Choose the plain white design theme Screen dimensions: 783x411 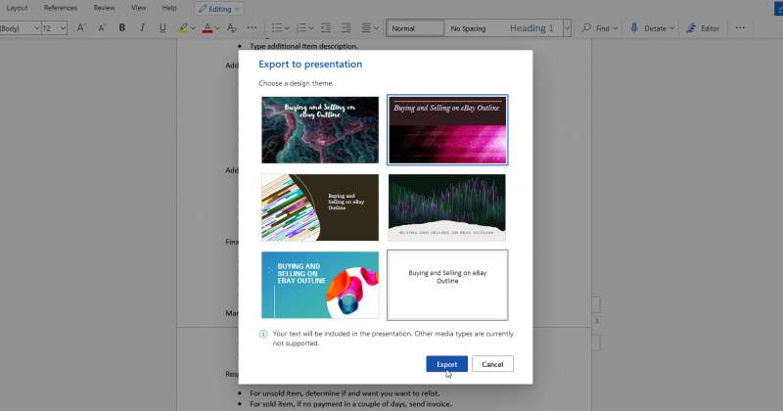pyautogui.click(x=447, y=285)
